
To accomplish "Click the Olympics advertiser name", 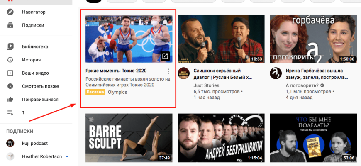I will (x=117, y=92).
